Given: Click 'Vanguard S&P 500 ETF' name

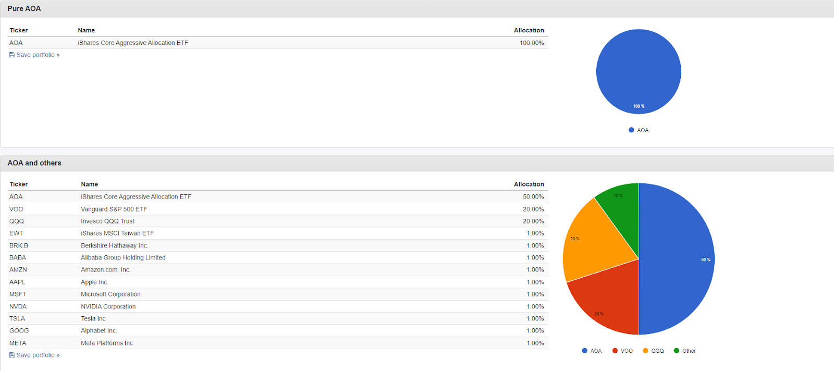Looking at the screenshot, I should pyautogui.click(x=114, y=209).
